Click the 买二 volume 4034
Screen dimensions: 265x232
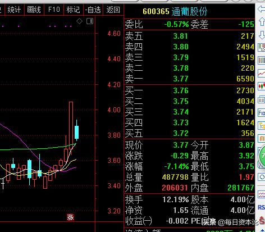(x=245, y=101)
